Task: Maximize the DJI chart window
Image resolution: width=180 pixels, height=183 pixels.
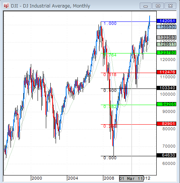Action: [x=158, y=6]
